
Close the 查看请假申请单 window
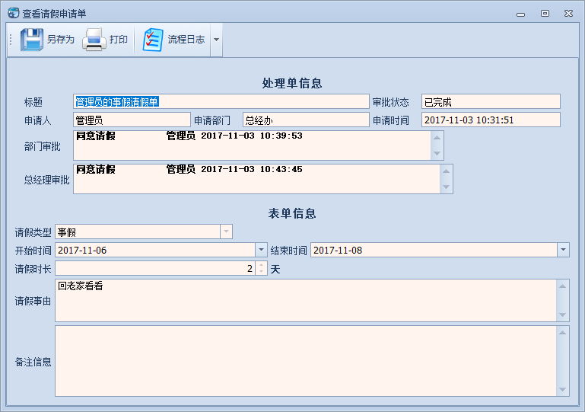(568, 14)
